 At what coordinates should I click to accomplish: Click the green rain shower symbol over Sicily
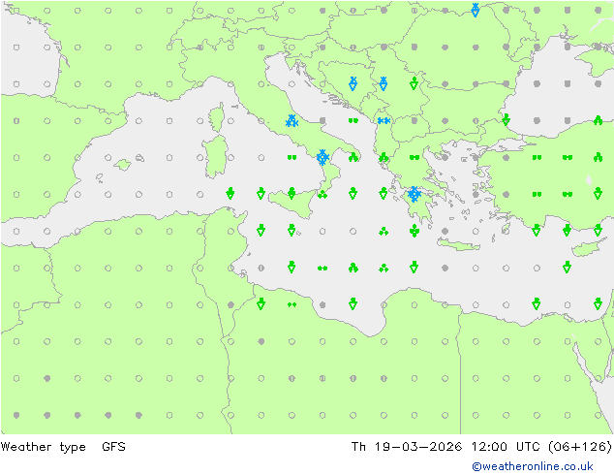pos(292,193)
